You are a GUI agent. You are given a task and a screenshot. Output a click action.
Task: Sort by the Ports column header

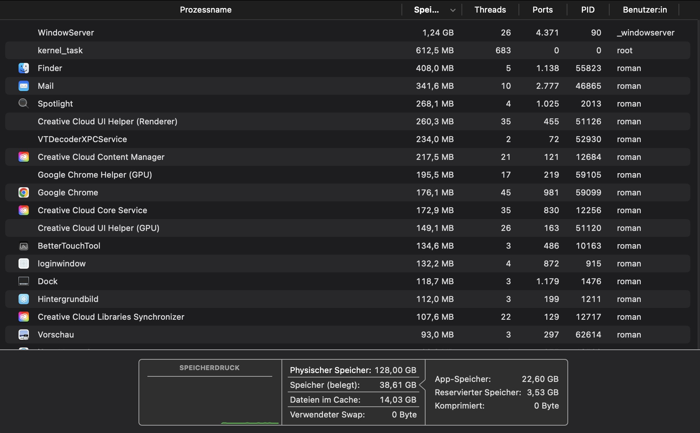[543, 10]
